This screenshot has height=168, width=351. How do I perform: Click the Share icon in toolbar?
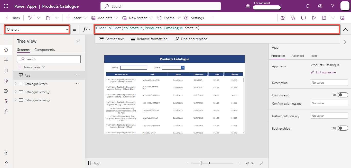[283, 18]
